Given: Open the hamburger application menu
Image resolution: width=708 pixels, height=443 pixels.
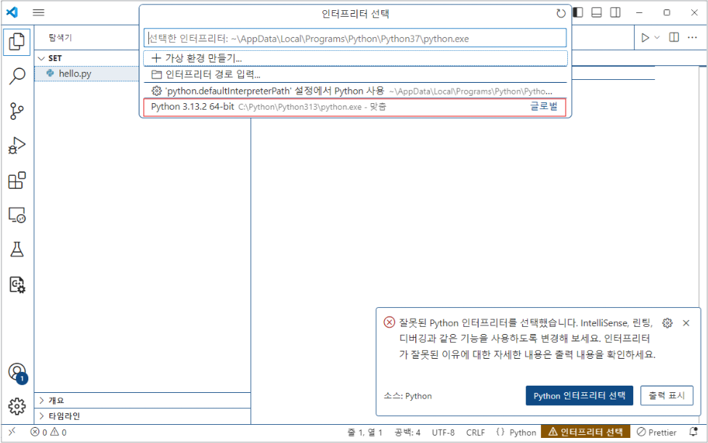Looking at the screenshot, I should point(38,12).
